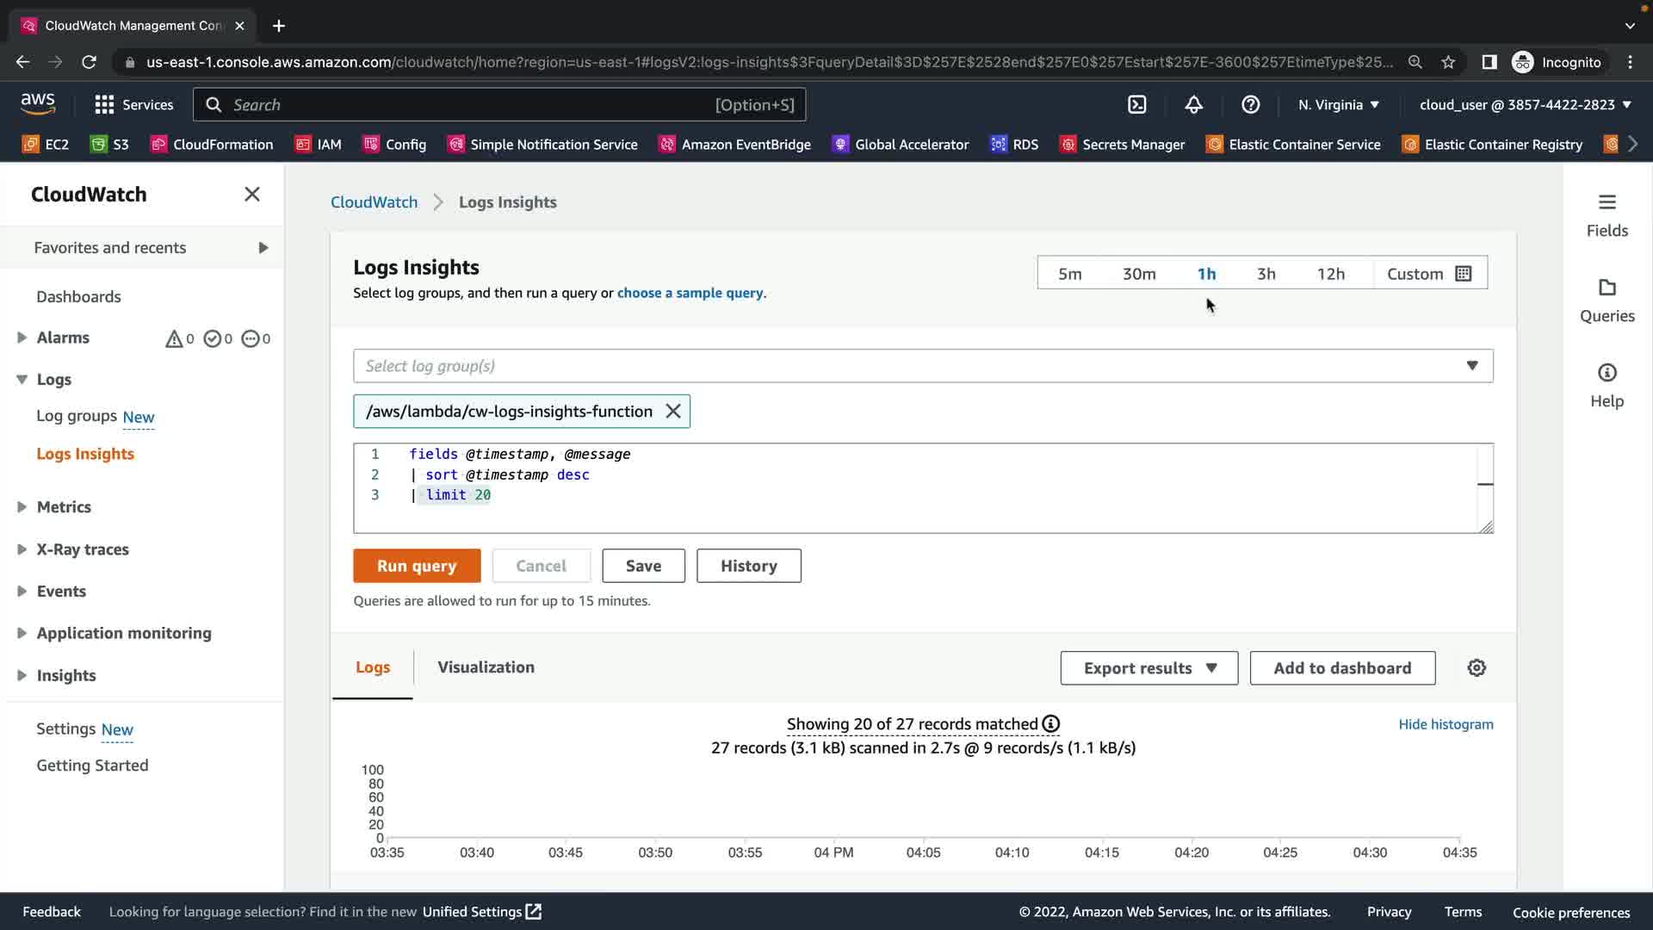Open the Queries folder icon

point(1607,288)
